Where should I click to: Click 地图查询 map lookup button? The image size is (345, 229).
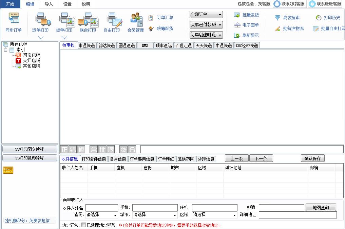point(321,207)
